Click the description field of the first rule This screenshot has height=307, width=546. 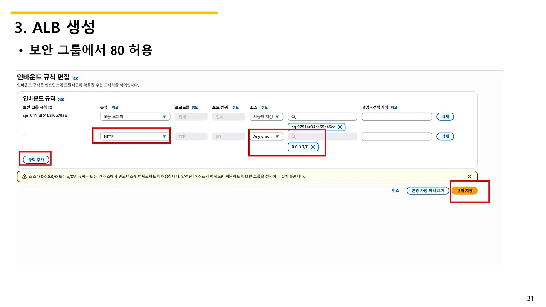(397, 116)
